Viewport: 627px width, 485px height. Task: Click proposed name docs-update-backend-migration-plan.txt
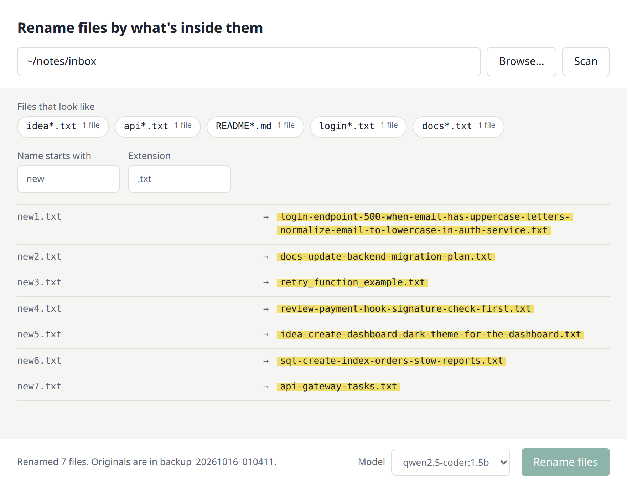click(x=386, y=257)
